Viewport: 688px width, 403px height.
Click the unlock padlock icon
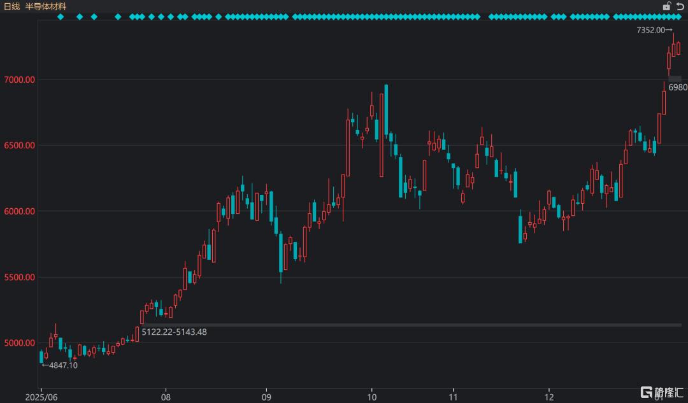click(667, 6)
